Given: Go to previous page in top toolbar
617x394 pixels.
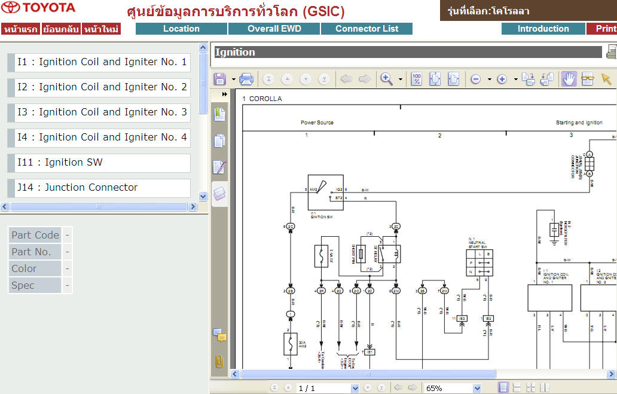Looking at the screenshot, I should (287, 79).
